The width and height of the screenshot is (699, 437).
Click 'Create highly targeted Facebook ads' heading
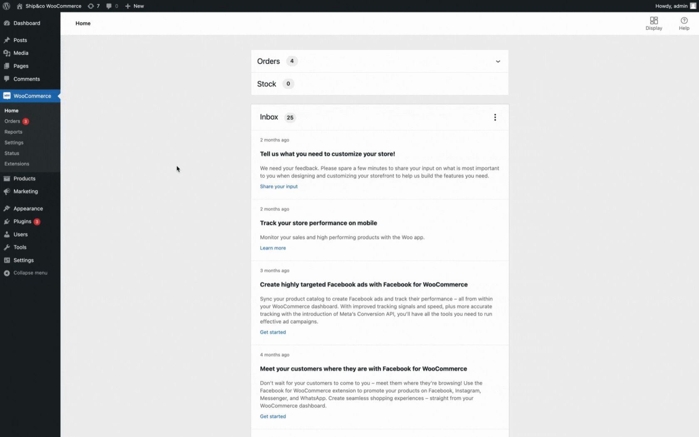tap(364, 285)
